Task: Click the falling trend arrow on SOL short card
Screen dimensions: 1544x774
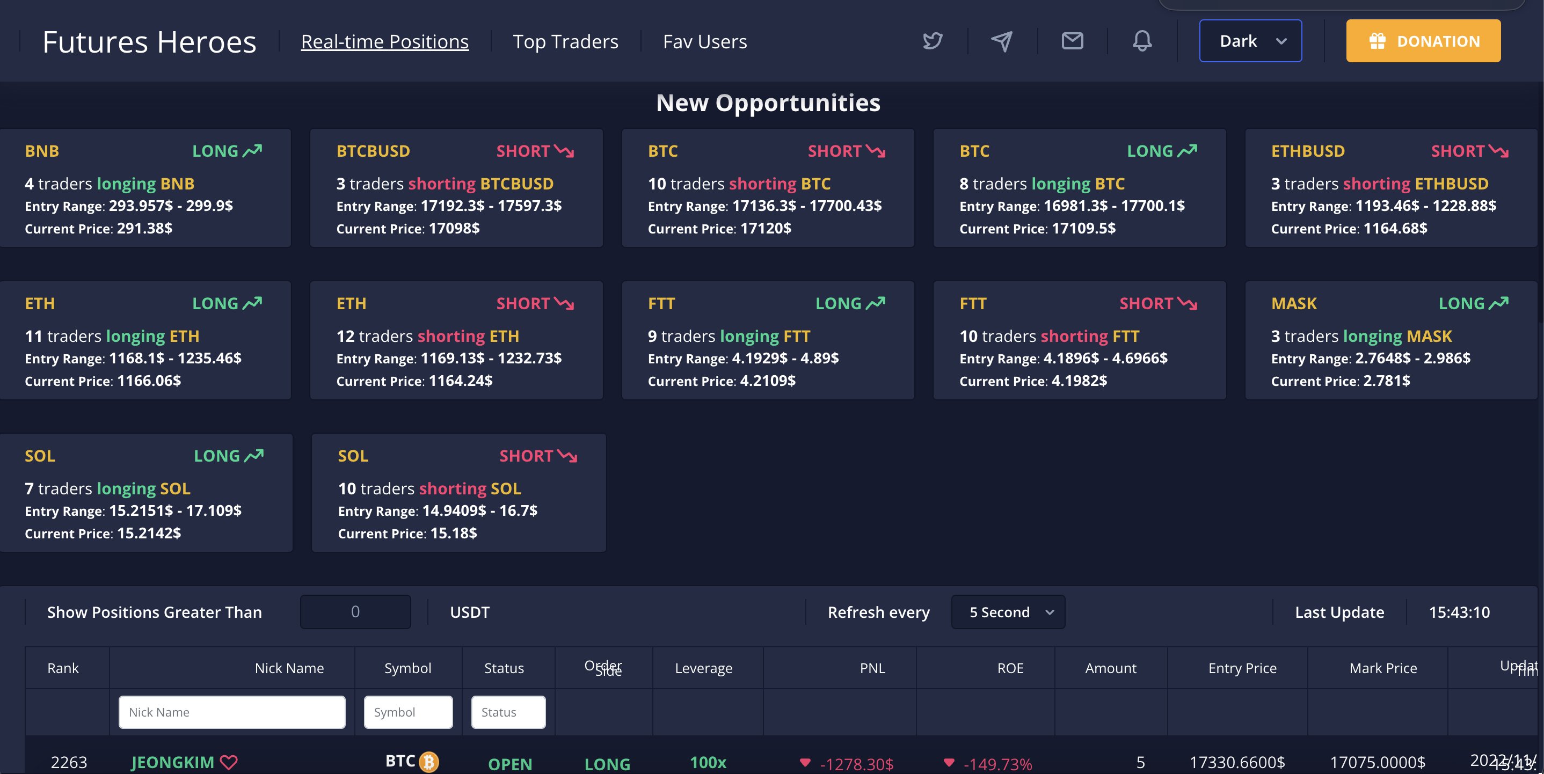Action: [567, 455]
